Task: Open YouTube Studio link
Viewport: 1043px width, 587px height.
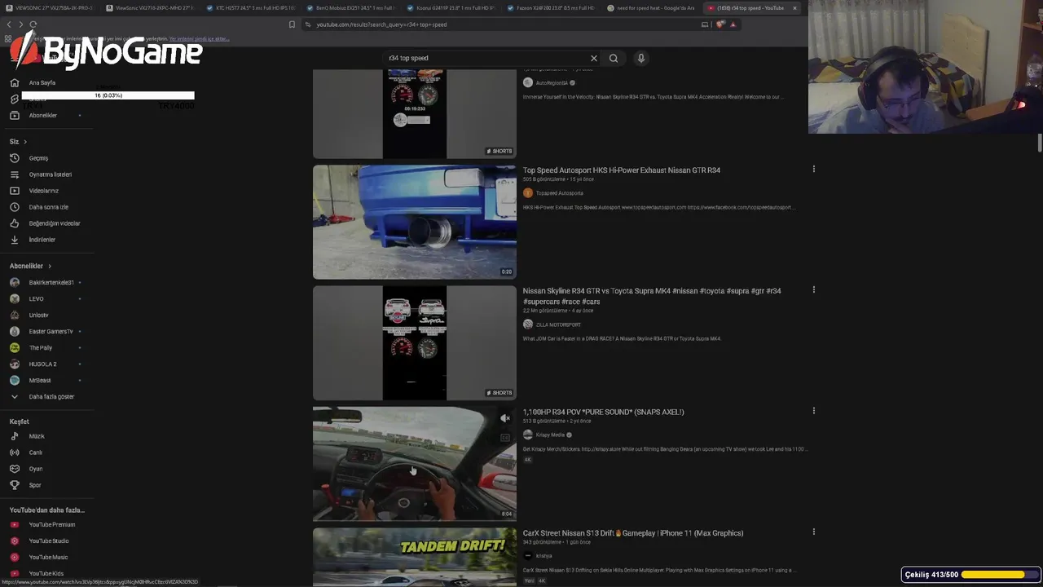Action: pos(49,541)
